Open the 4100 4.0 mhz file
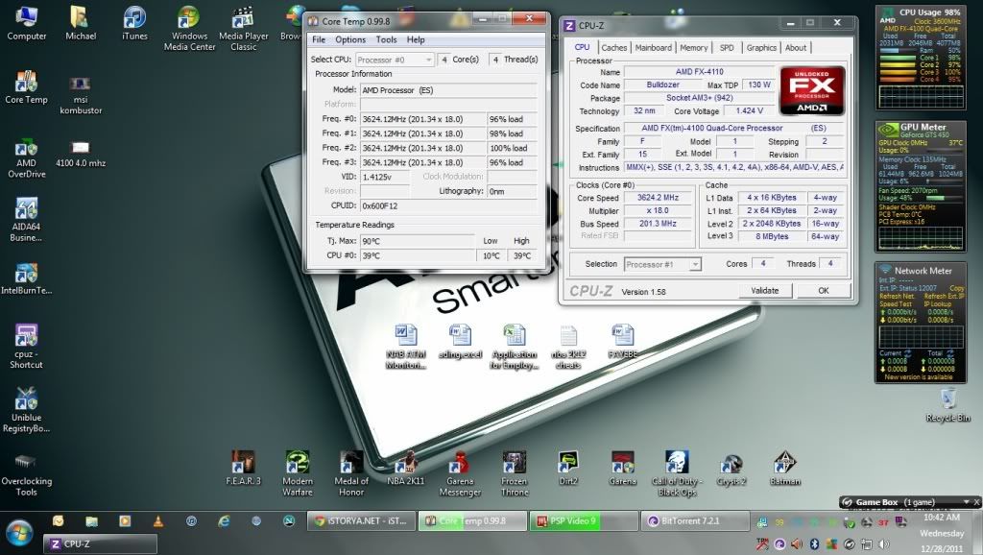 point(81,155)
